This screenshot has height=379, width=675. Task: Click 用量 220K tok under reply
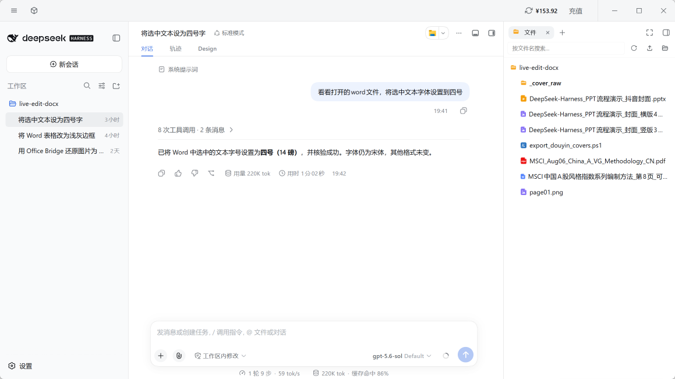(248, 173)
